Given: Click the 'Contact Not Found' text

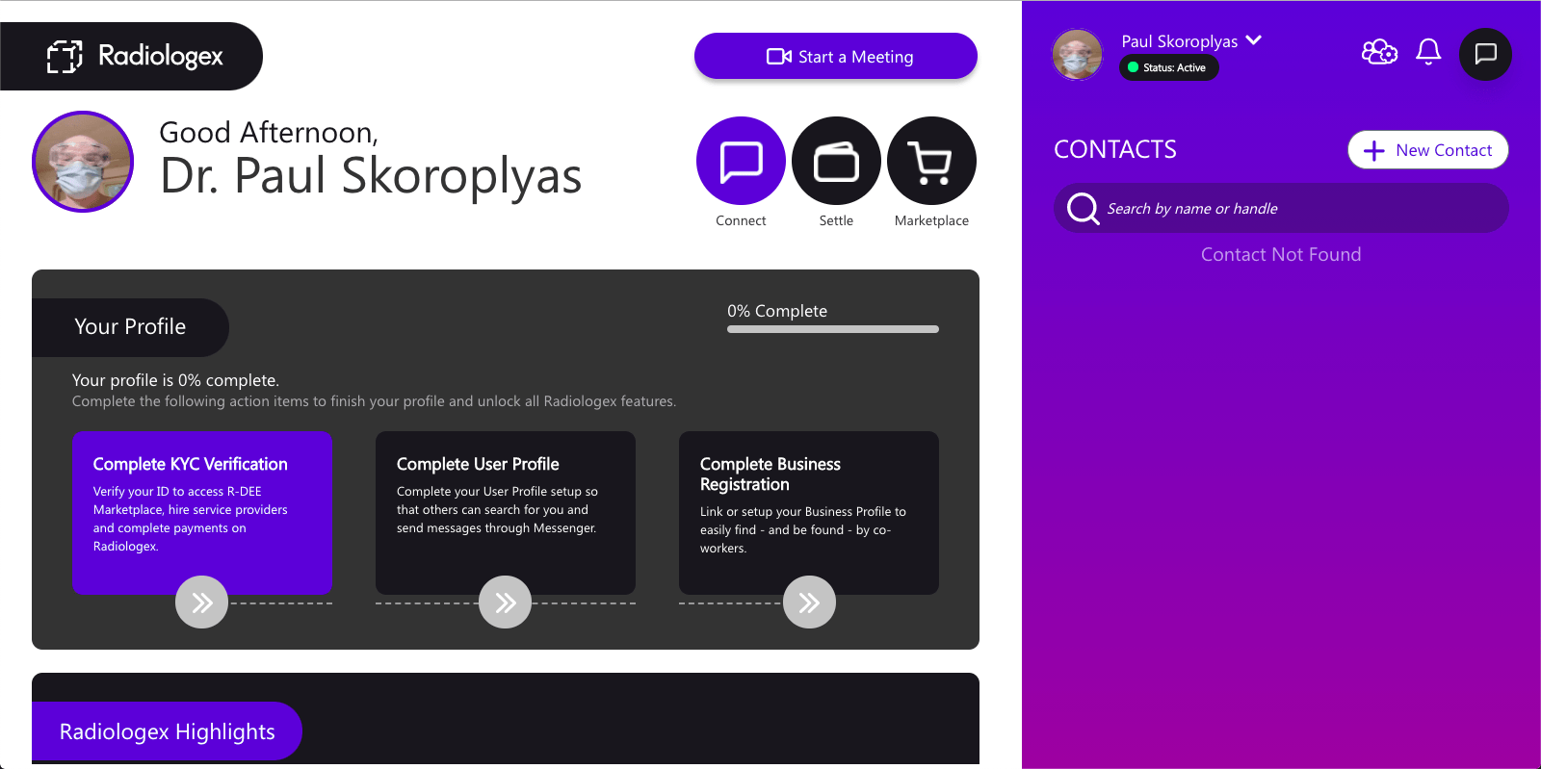Looking at the screenshot, I should click(x=1281, y=255).
